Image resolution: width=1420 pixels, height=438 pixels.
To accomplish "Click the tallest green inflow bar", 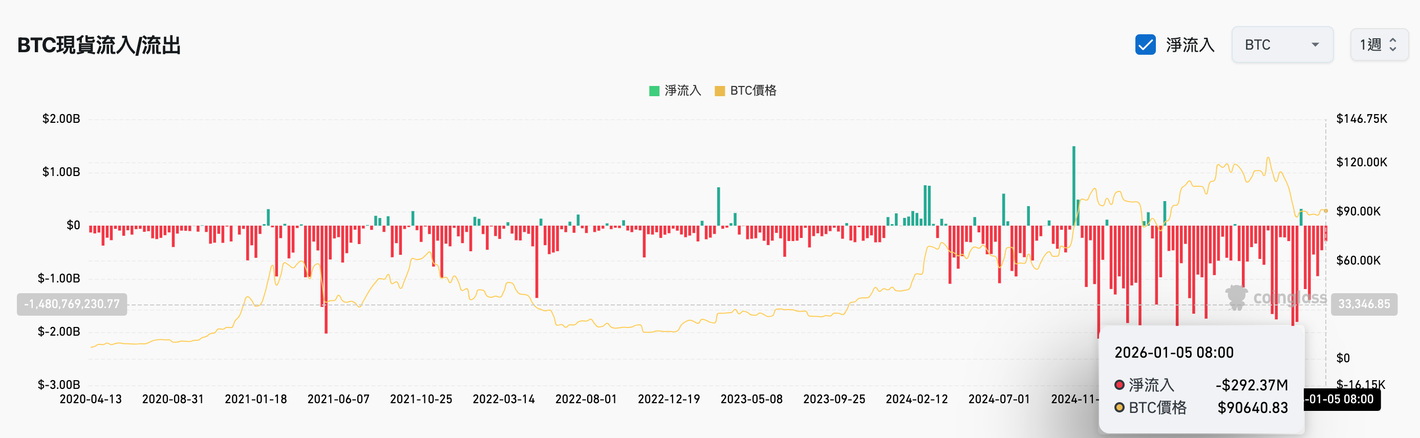I will (x=1074, y=186).
